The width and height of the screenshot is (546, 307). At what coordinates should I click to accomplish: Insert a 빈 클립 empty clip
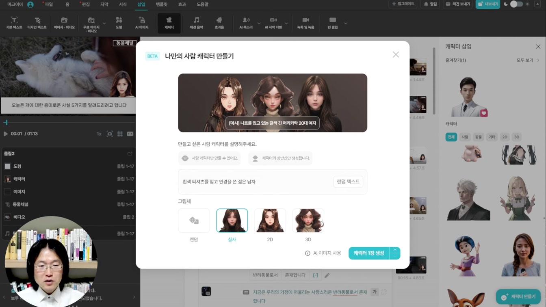click(x=333, y=23)
